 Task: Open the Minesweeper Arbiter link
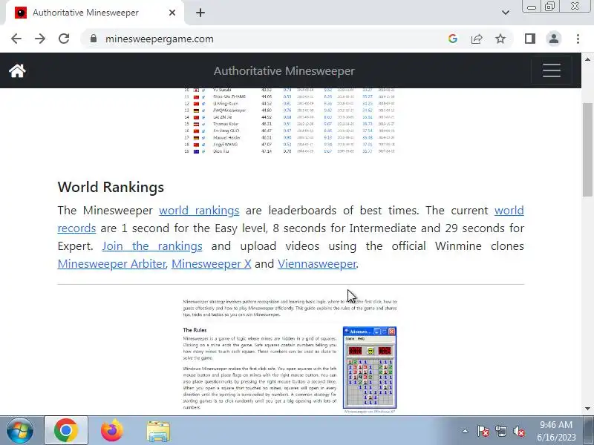click(112, 264)
